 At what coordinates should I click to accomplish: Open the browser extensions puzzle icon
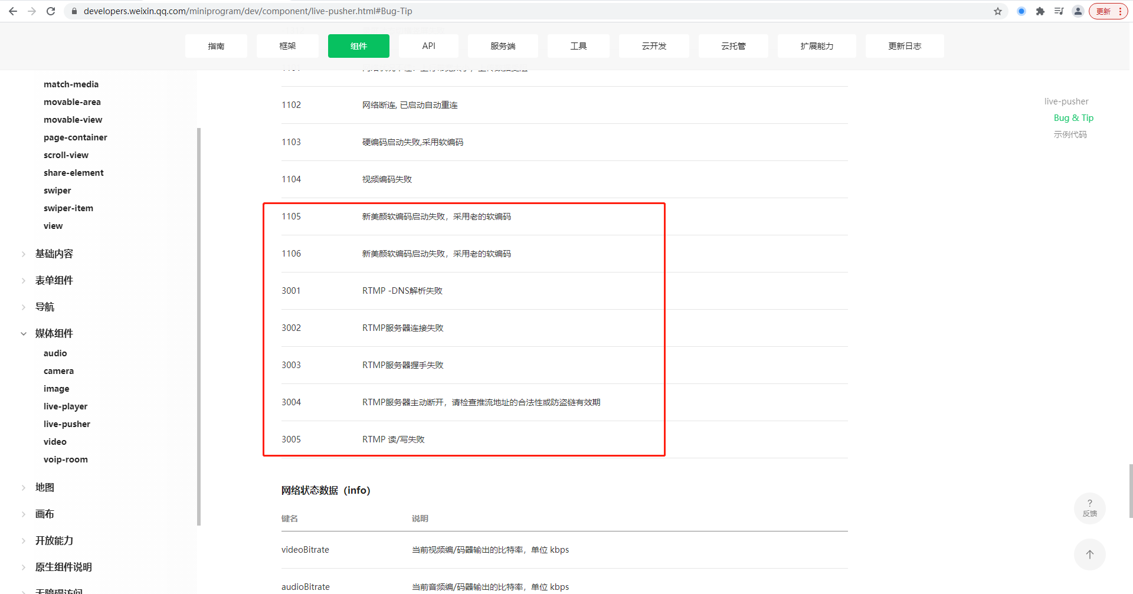click(1040, 11)
